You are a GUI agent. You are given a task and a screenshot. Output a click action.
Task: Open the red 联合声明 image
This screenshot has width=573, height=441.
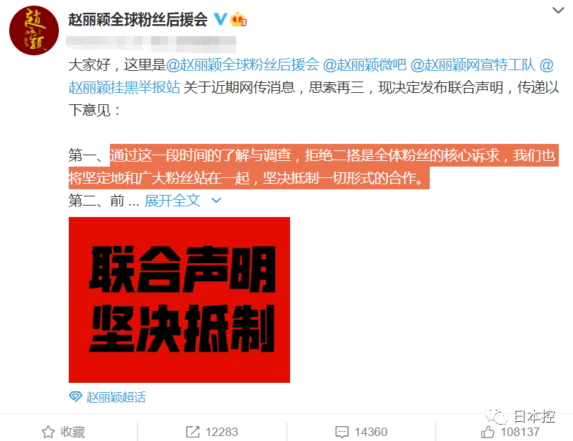tap(179, 300)
